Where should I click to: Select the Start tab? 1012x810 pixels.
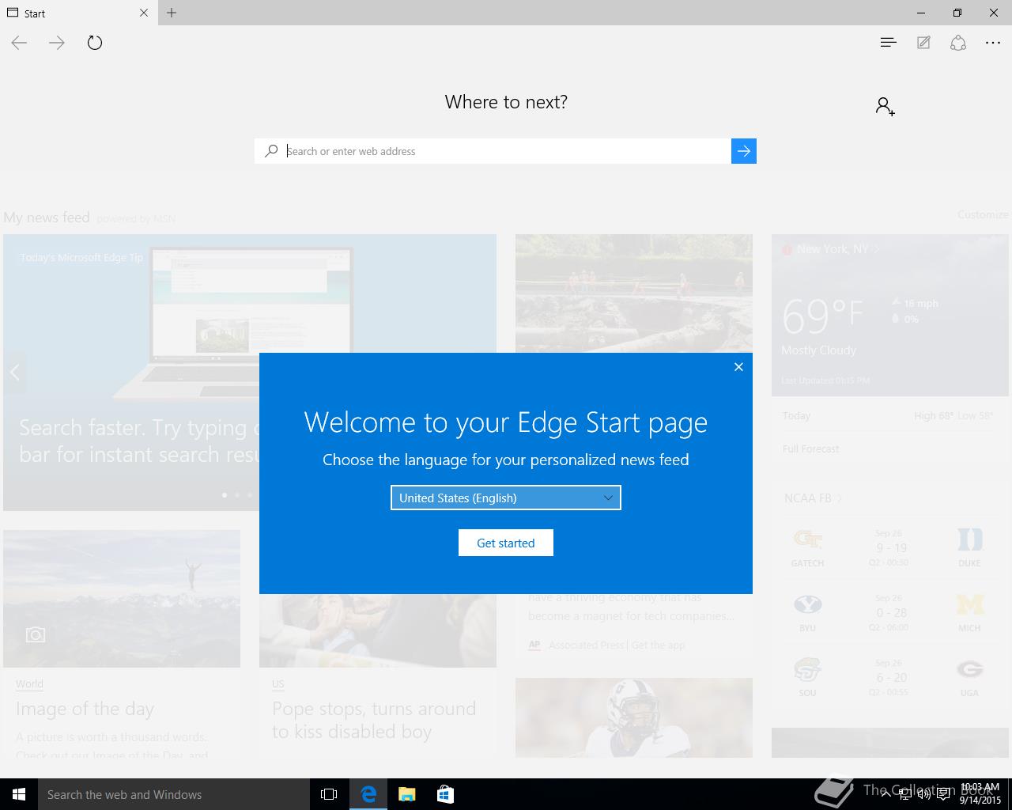coord(79,13)
